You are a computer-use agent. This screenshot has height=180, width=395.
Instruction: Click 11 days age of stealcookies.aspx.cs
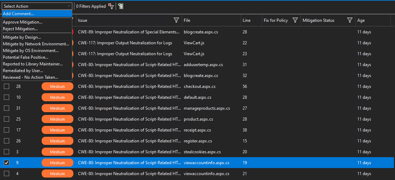(x=364, y=152)
